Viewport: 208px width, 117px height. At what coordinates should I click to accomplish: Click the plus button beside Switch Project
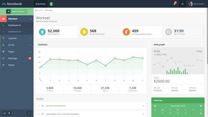click(x=8, y=11)
